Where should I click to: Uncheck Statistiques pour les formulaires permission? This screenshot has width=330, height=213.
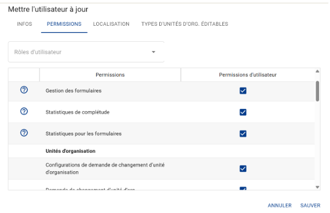pyautogui.click(x=243, y=133)
